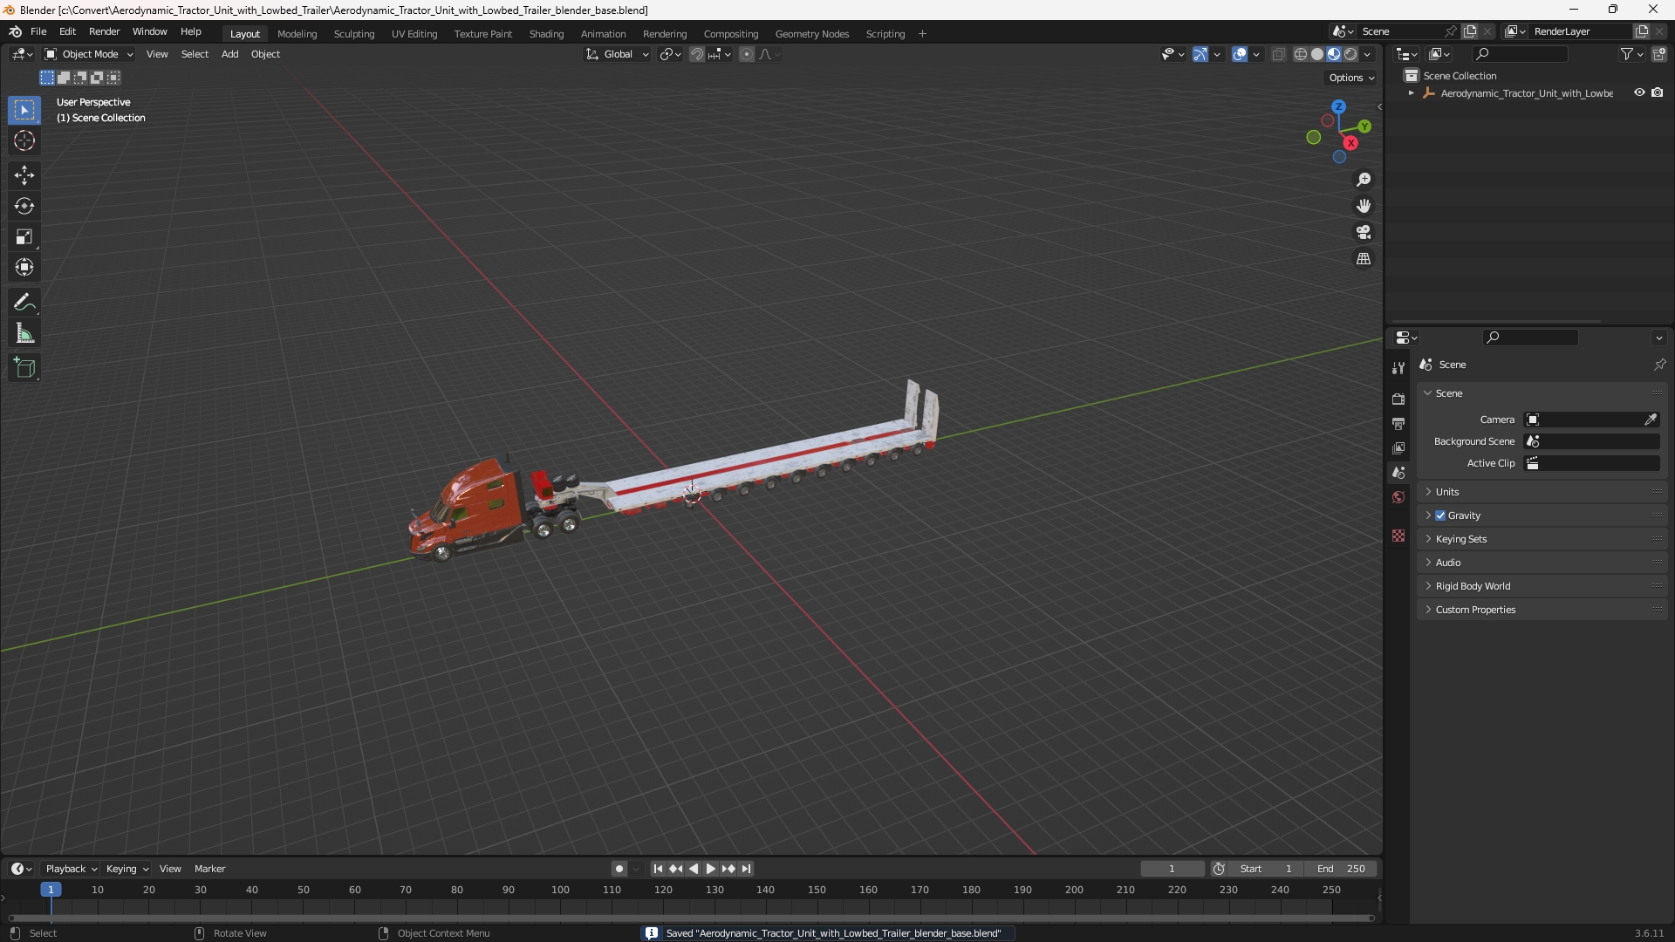Toggle X-ray mode in viewport
This screenshot has height=942, width=1675.
tap(1279, 54)
